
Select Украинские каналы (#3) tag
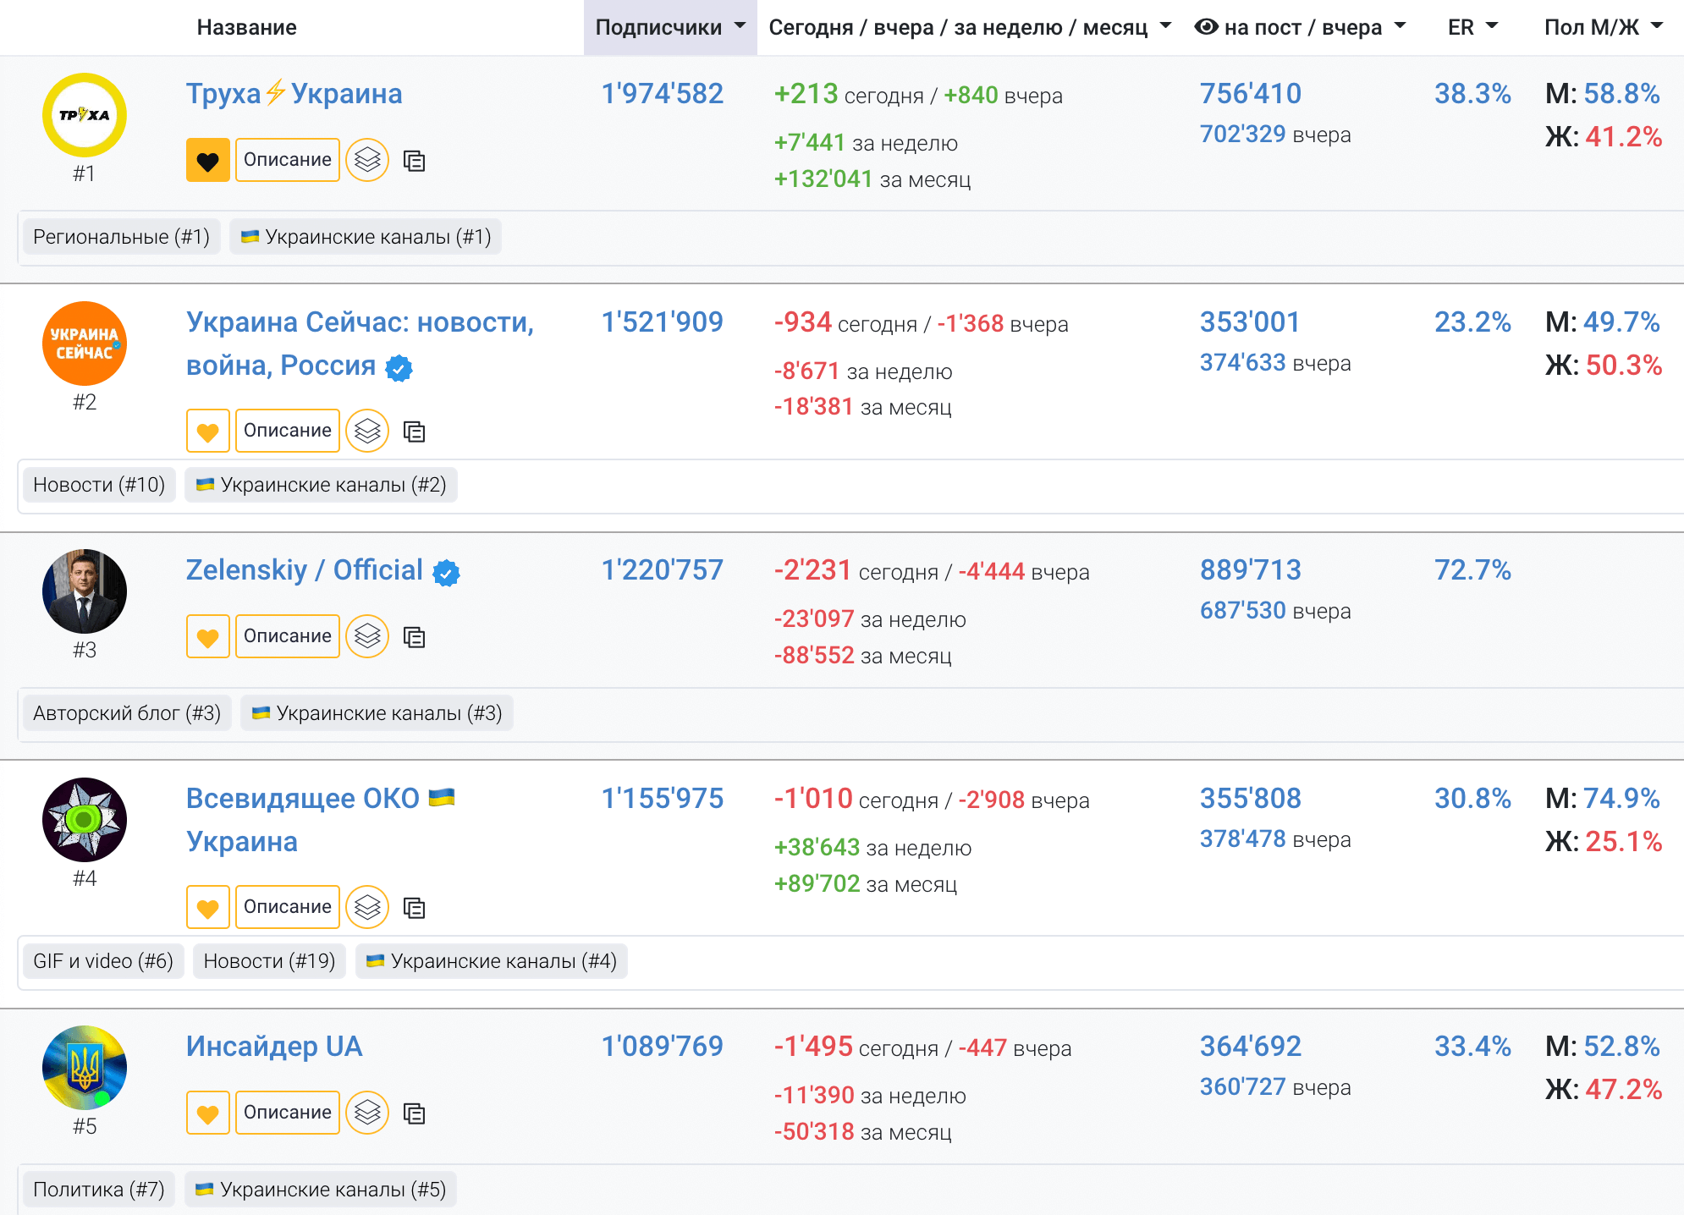point(377,713)
